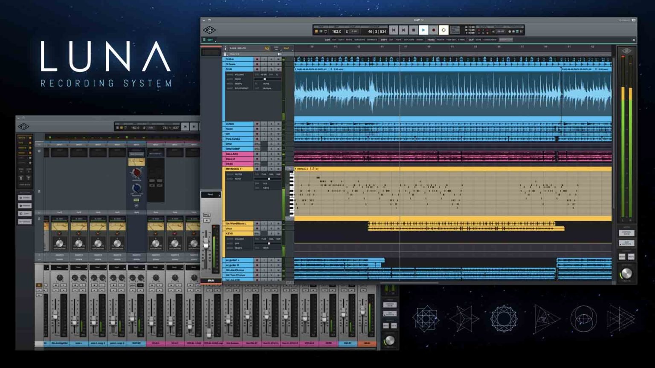Image resolution: width=655 pixels, height=368 pixels.
Task: Open the SNAP mode dropdown in the edit header
Action: [287, 48]
